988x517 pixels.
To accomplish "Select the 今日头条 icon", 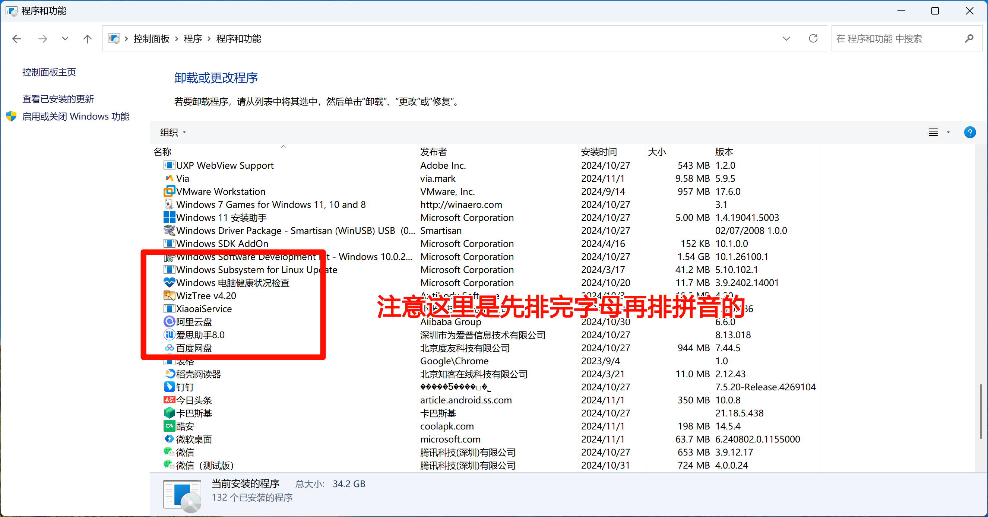I will [169, 400].
